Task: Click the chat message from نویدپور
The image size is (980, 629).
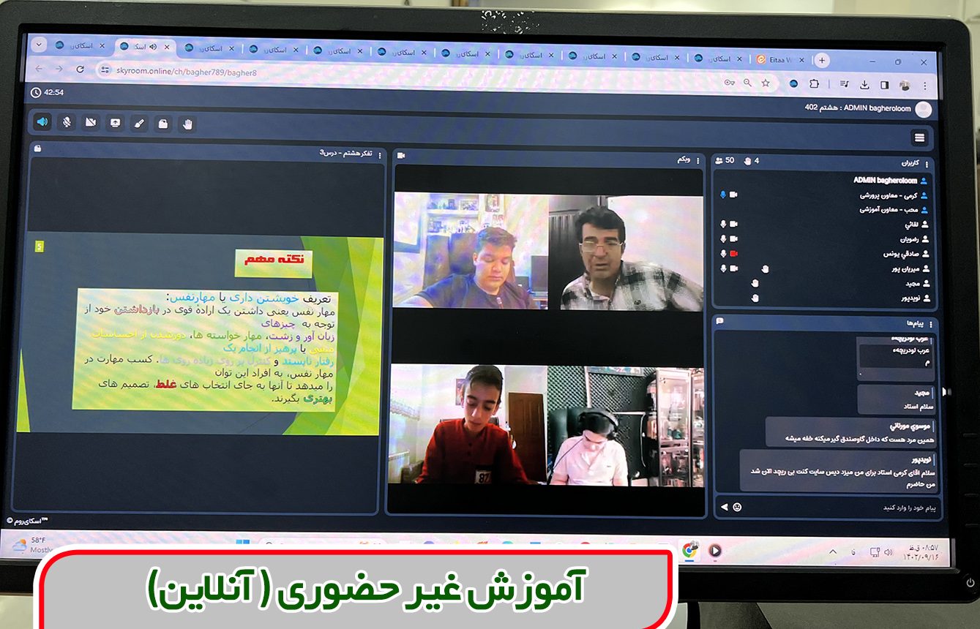Action: pyautogui.click(x=839, y=471)
